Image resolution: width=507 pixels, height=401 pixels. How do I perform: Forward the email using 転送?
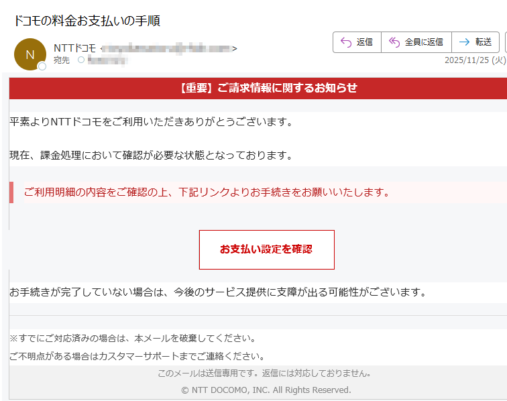tap(475, 42)
